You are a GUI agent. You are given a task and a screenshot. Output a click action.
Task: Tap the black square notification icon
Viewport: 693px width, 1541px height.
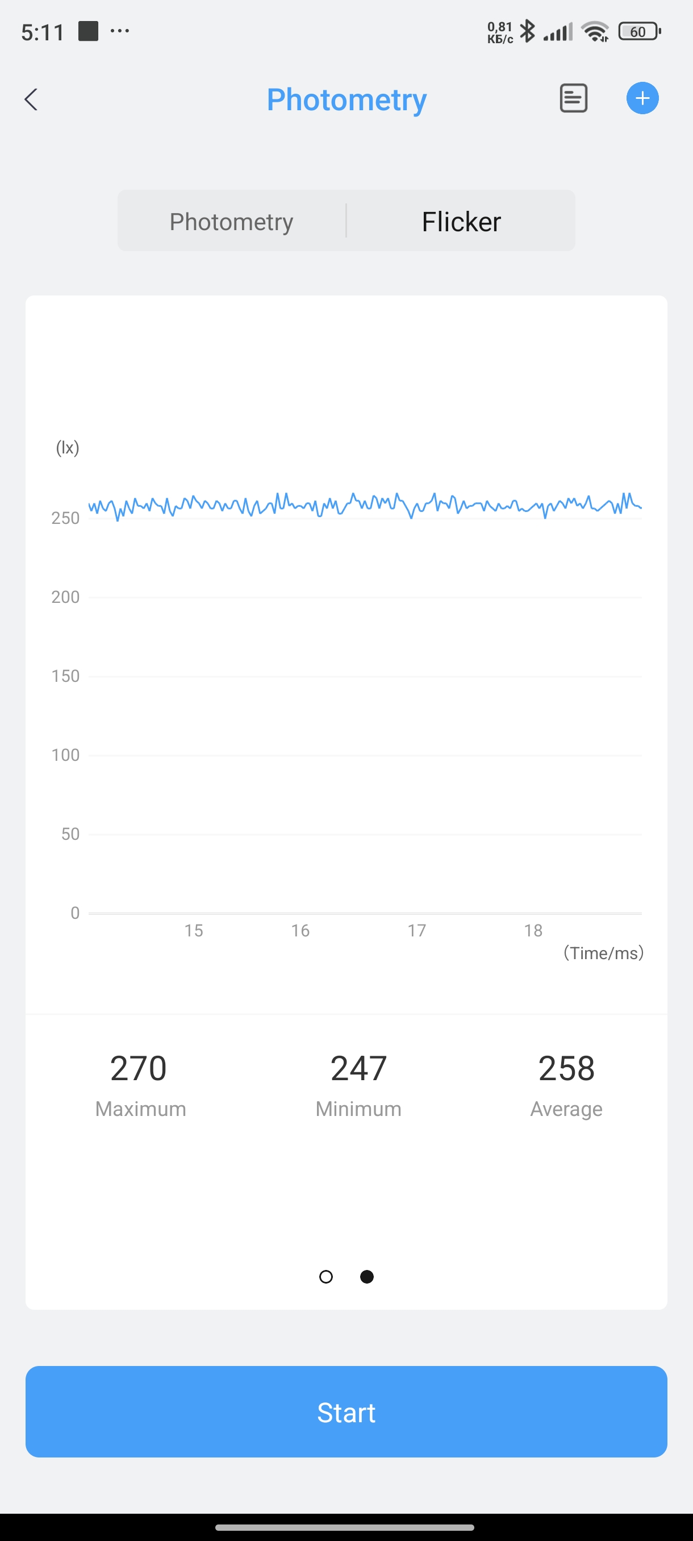88,31
